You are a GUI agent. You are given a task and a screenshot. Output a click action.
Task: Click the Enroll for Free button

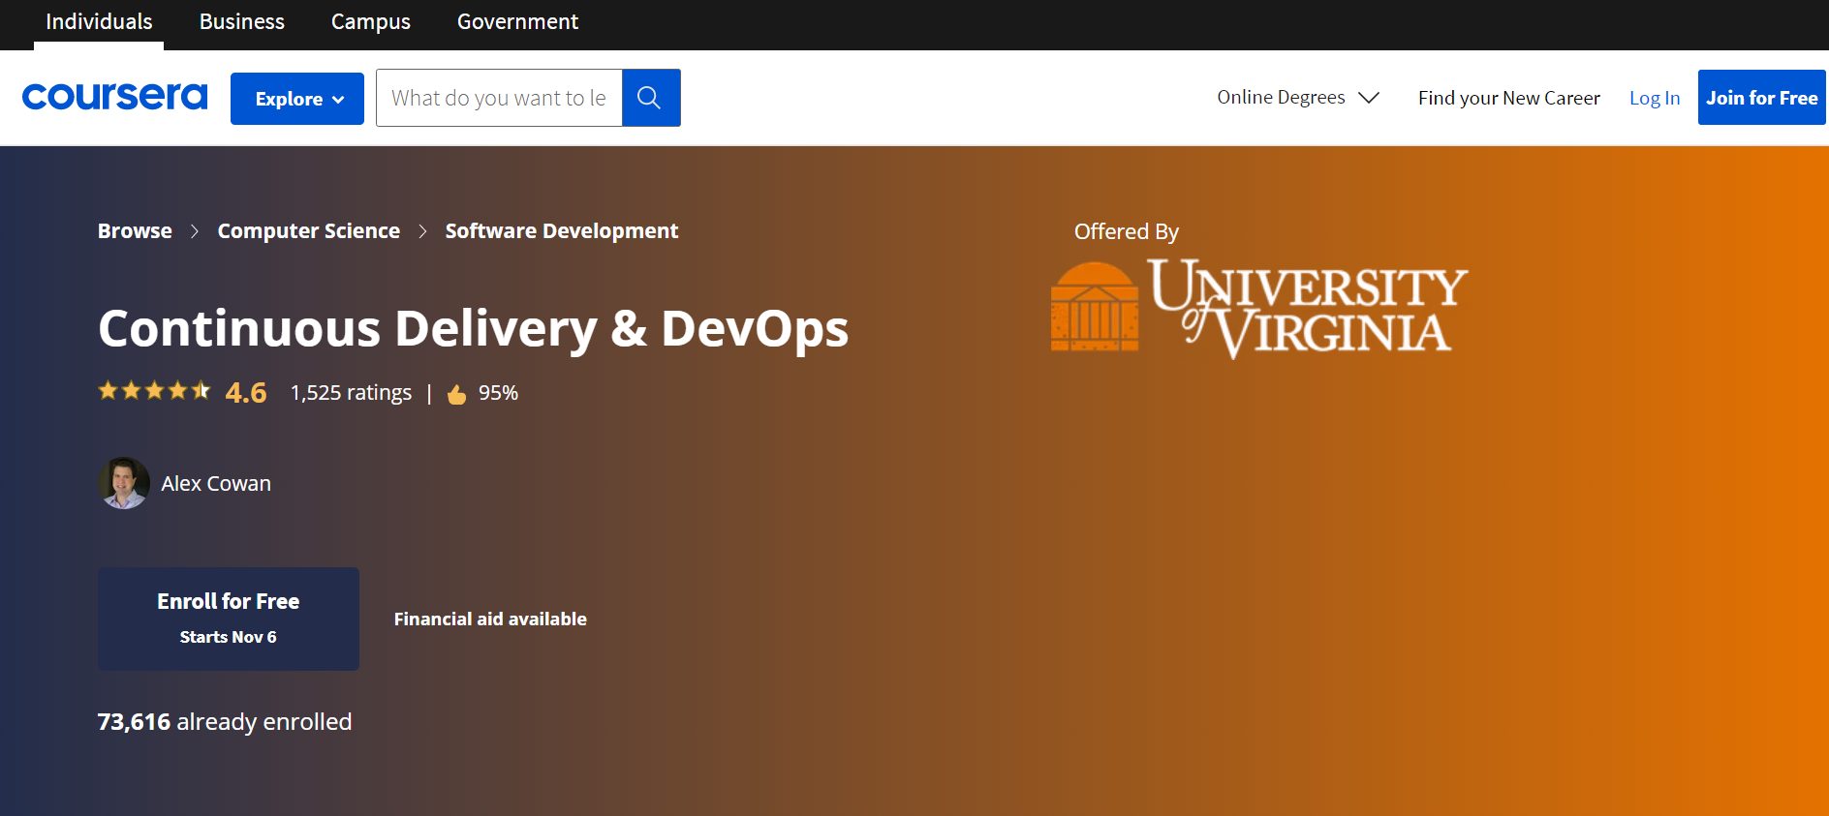click(x=229, y=619)
